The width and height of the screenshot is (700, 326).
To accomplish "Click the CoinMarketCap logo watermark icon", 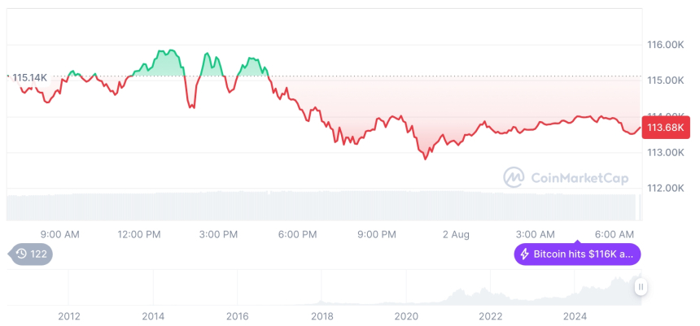I will [514, 178].
